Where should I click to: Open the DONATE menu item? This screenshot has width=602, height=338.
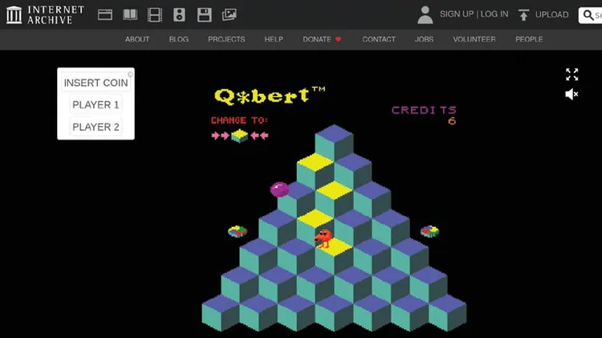(x=322, y=39)
